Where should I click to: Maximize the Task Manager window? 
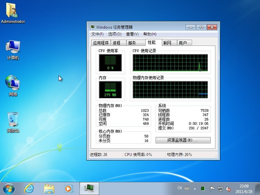click(201, 27)
